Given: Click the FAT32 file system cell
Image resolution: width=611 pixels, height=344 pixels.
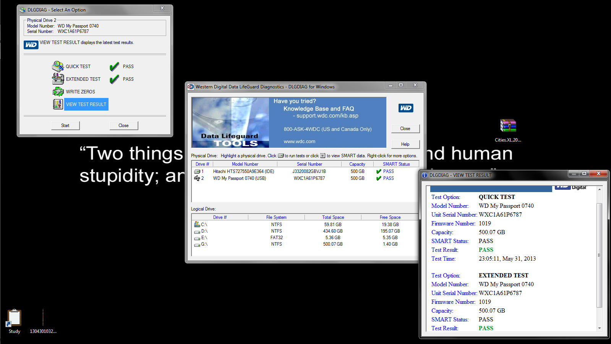Looking at the screenshot, I should [277, 238].
